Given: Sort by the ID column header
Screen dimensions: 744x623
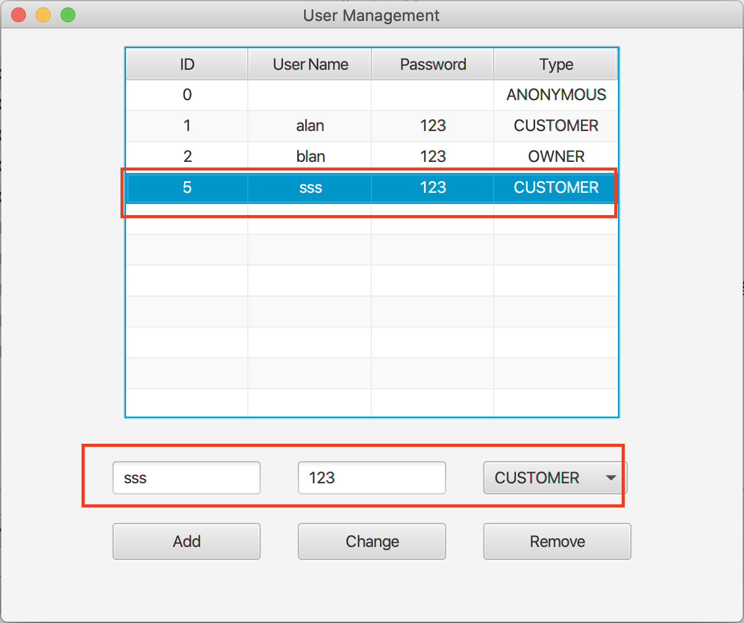Looking at the screenshot, I should pos(187,64).
